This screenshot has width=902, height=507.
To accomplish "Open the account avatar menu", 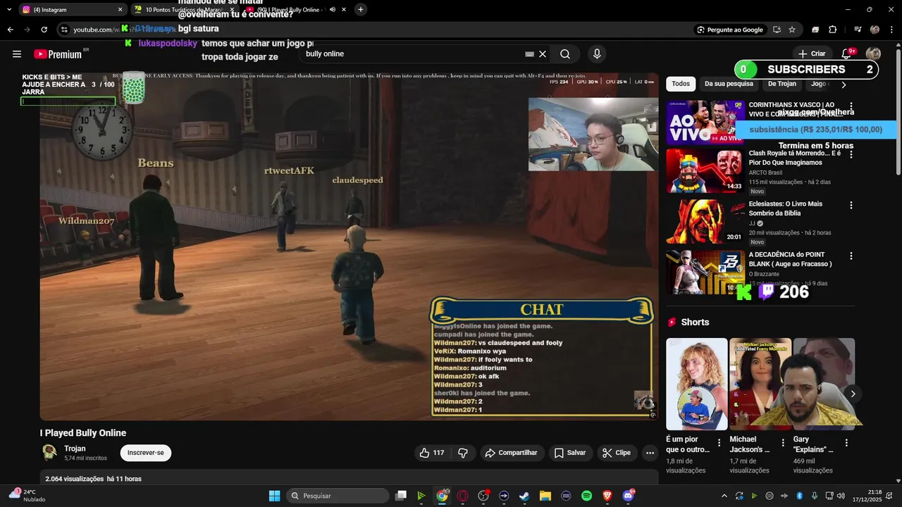I will (x=873, y=54).
